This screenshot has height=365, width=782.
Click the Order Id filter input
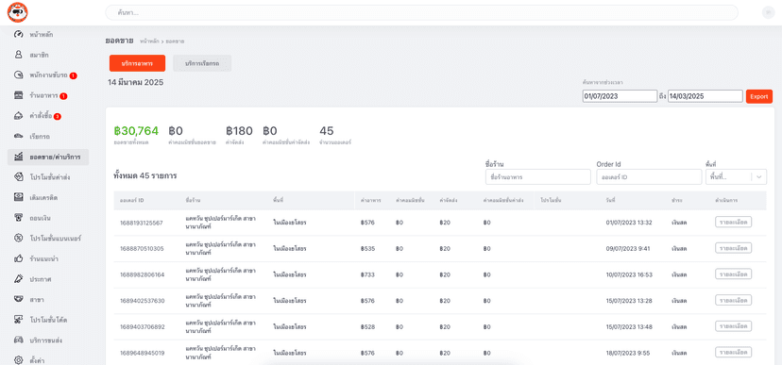tap(649, 176)
